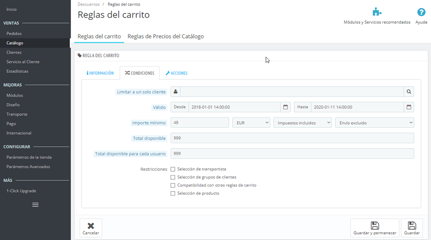The width and height of the screenshot is (431, 240).
Task: Click the Cancelar X button
Action: (x=91, y=228)
